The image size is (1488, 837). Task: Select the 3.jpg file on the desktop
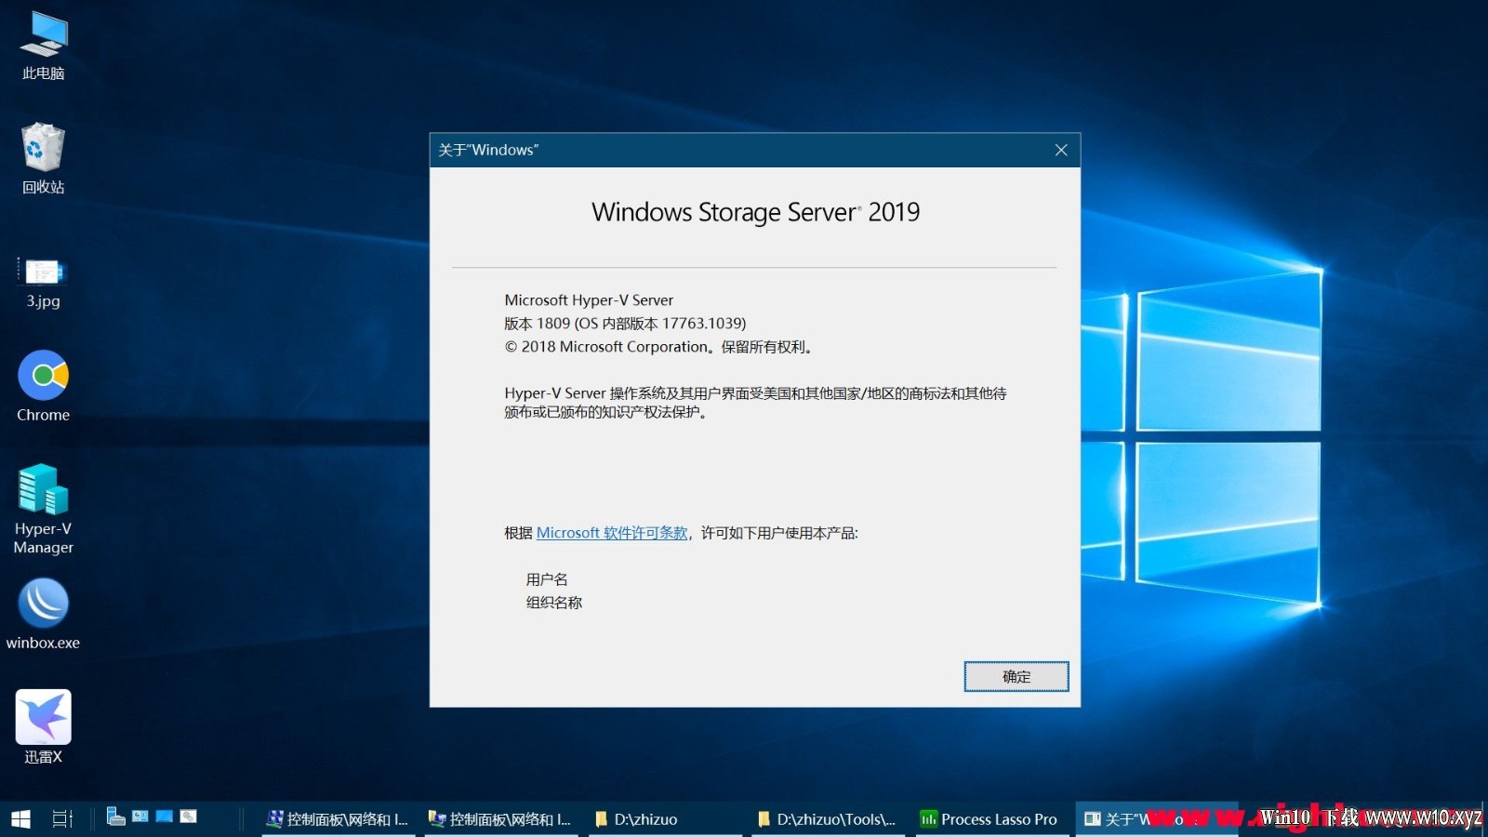point(44,283)
